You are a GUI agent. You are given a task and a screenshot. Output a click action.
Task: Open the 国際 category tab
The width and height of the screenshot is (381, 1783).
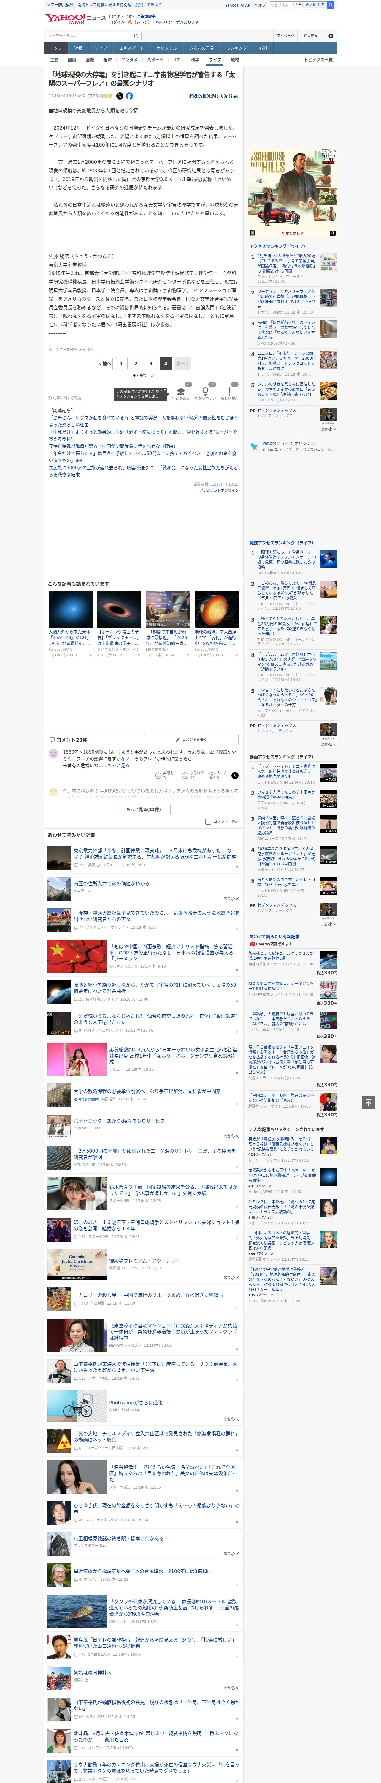click(x=89, y=59)
